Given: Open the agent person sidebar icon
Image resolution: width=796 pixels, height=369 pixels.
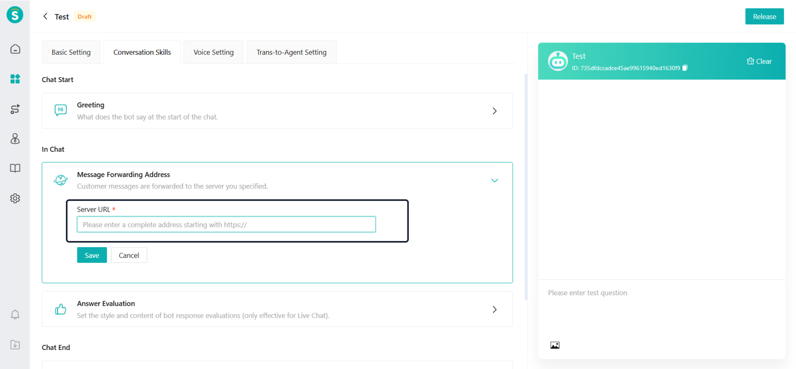Looking at the screenshot, I should (15, 139).
